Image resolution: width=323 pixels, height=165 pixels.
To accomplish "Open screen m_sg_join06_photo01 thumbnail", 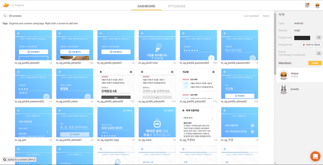I will (116, 45).
